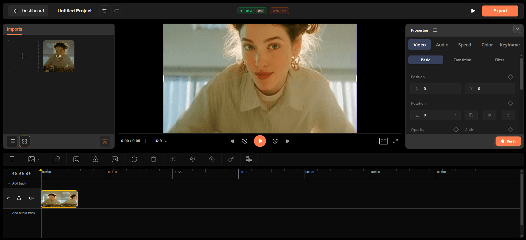Open the Color tab
This screenshot has height=240, width=526.
click(487, 45)
